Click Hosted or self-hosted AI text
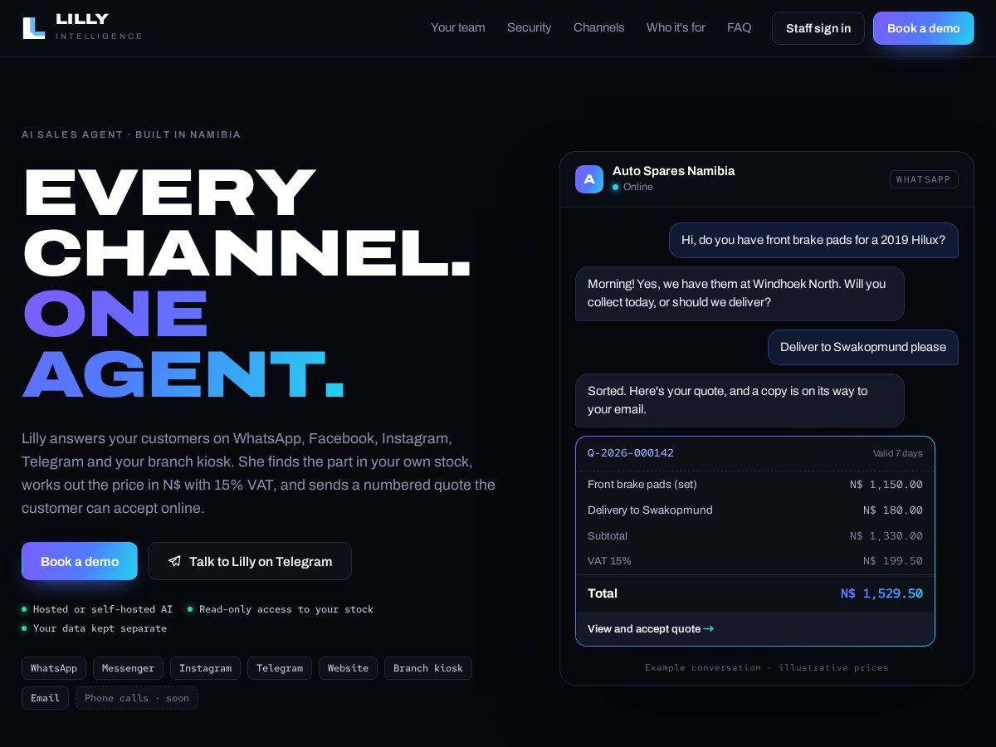Screen dimensions: 996x747 coord(103,609)
